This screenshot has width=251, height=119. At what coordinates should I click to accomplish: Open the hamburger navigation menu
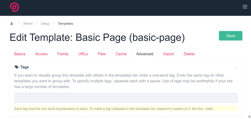(245, 7)
